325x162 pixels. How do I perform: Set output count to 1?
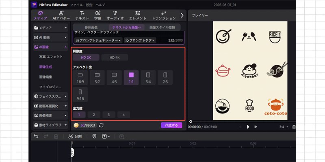(79, 115)
